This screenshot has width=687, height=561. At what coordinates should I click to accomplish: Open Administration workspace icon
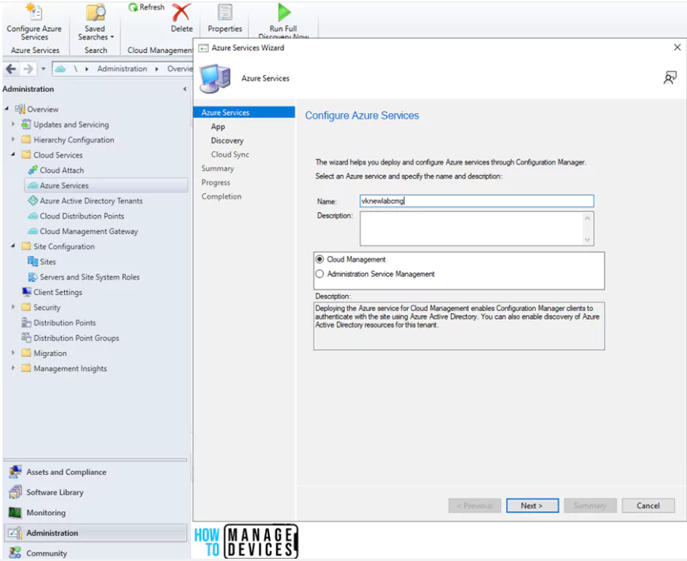15,533
